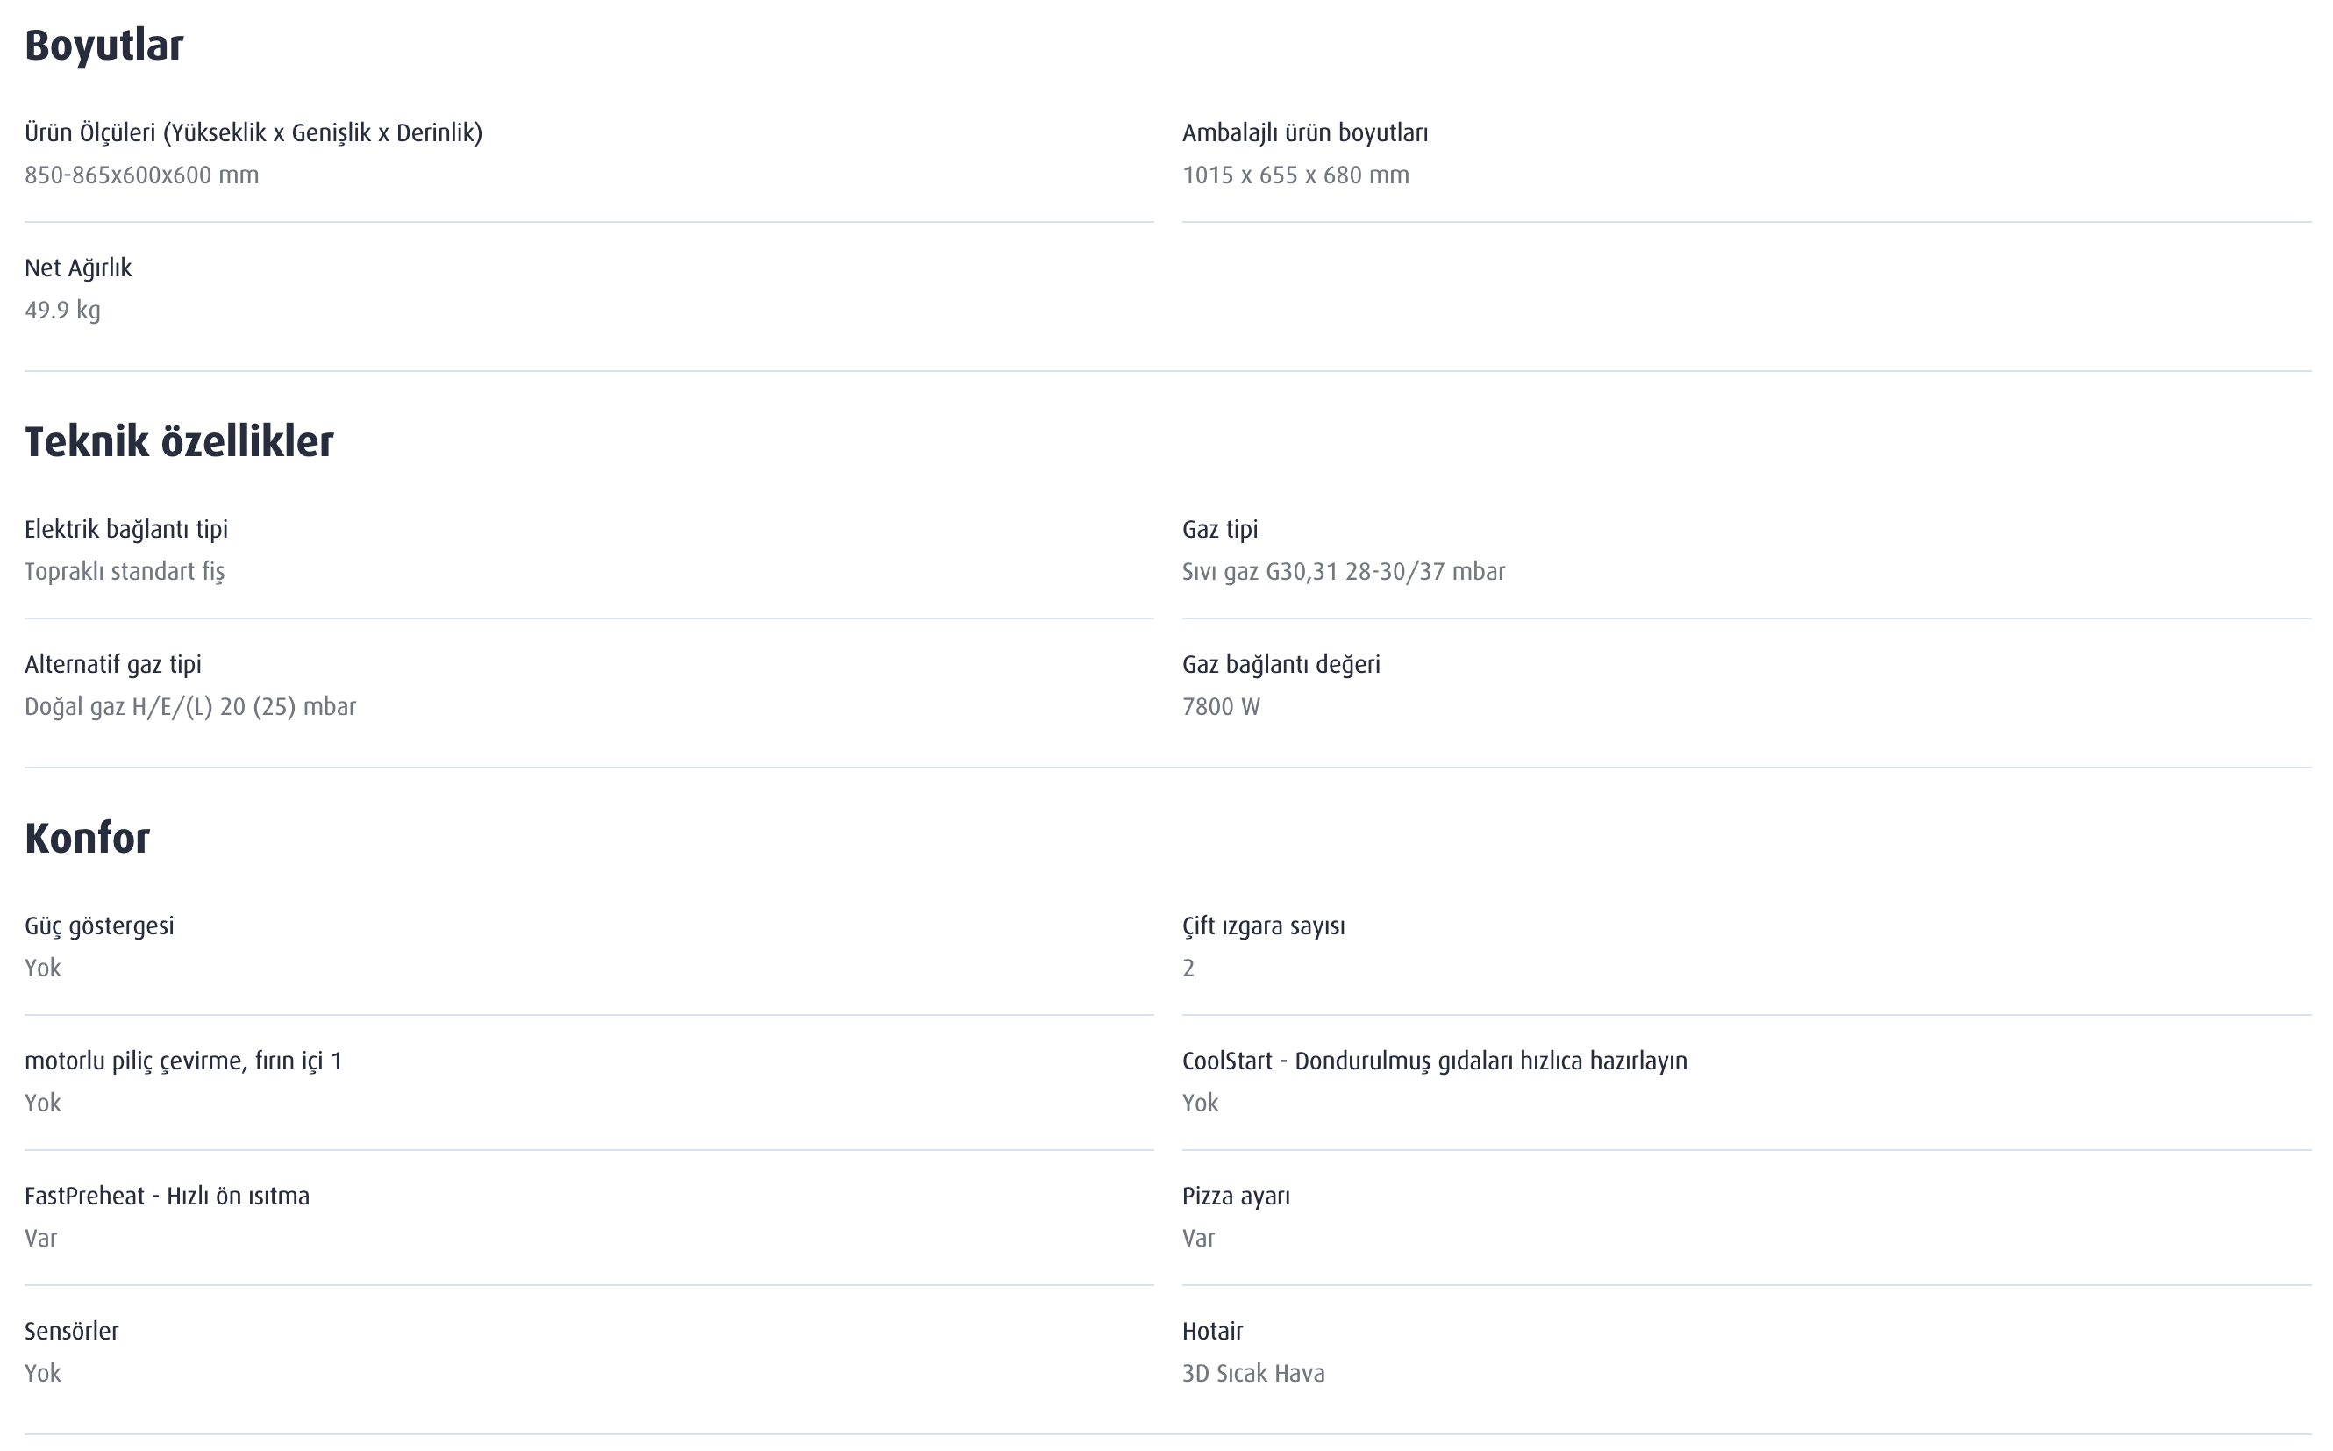Click the motorlu piliç çevirme label
The height and width of the screenshot is (1451, 2333).
[182, 1061]
